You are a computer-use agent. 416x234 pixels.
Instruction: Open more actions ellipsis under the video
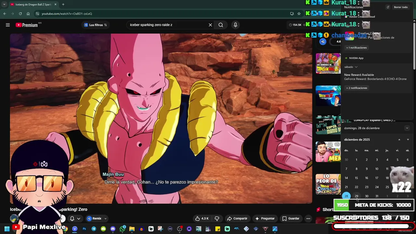click(308, 218)
